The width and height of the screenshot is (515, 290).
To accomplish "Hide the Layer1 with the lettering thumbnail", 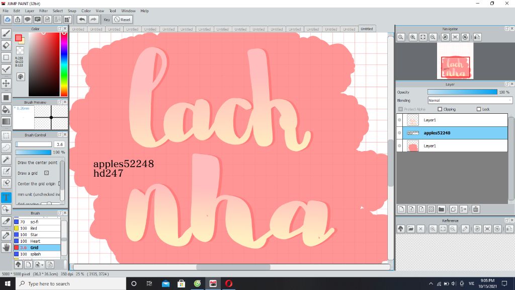I will click(x=400, y=120).
